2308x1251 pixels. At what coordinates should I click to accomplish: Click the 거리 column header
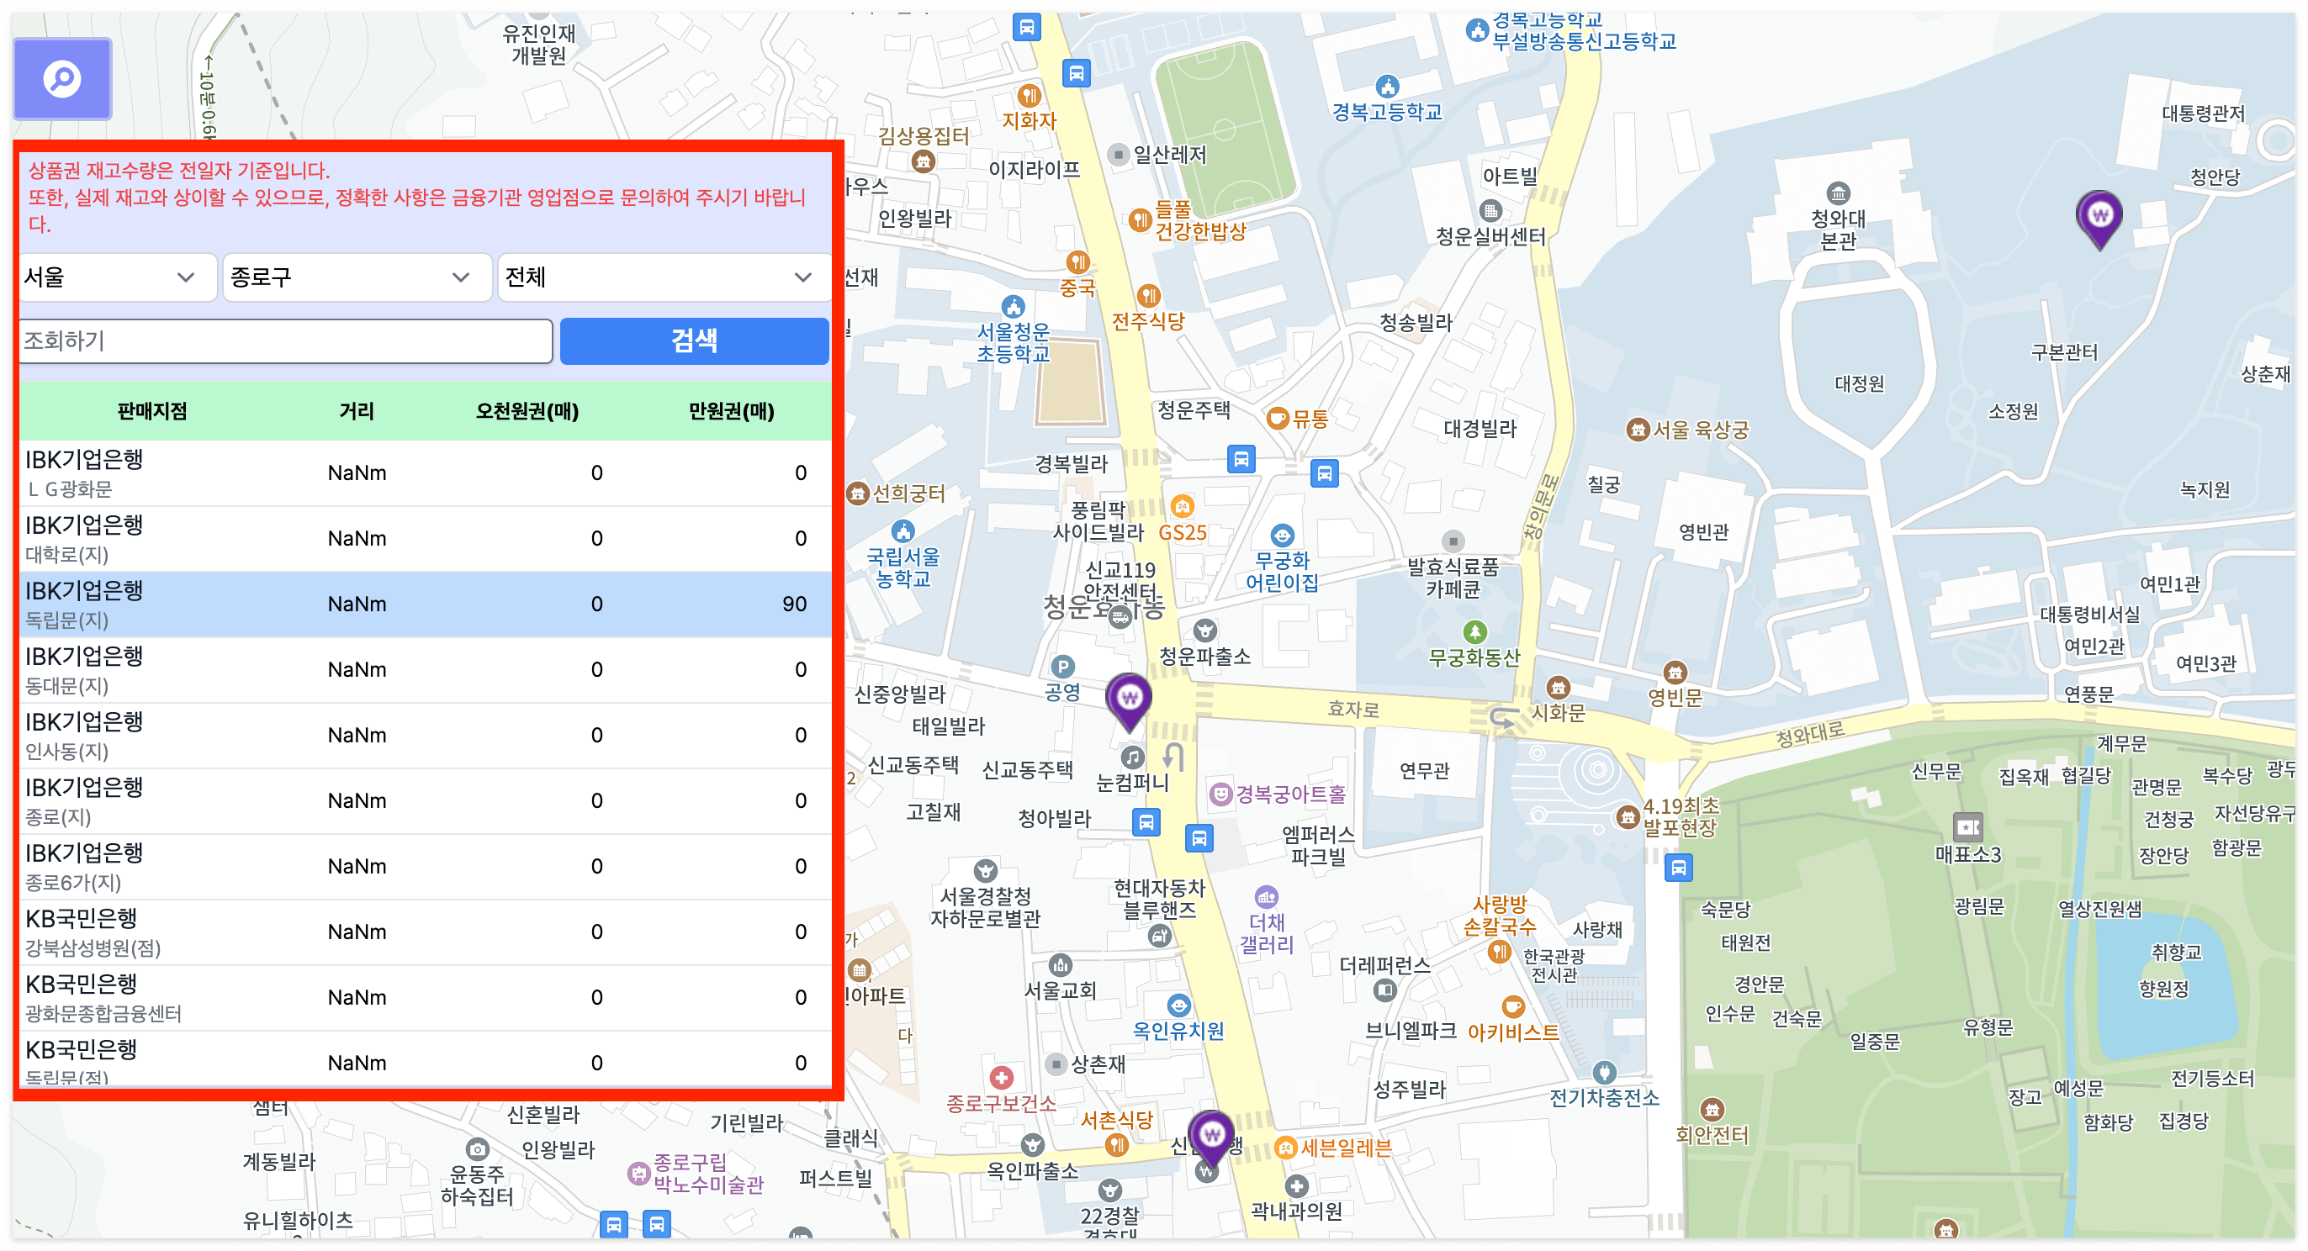(x=357, y=411)
